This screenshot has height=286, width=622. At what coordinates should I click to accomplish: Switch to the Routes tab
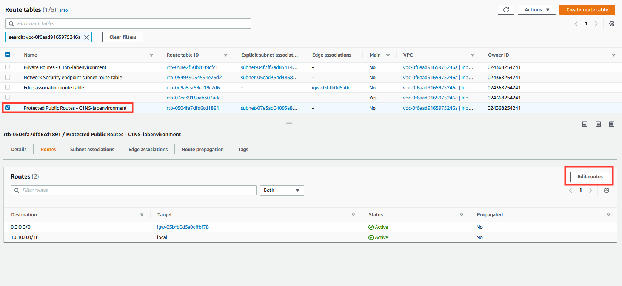point(48,150)
